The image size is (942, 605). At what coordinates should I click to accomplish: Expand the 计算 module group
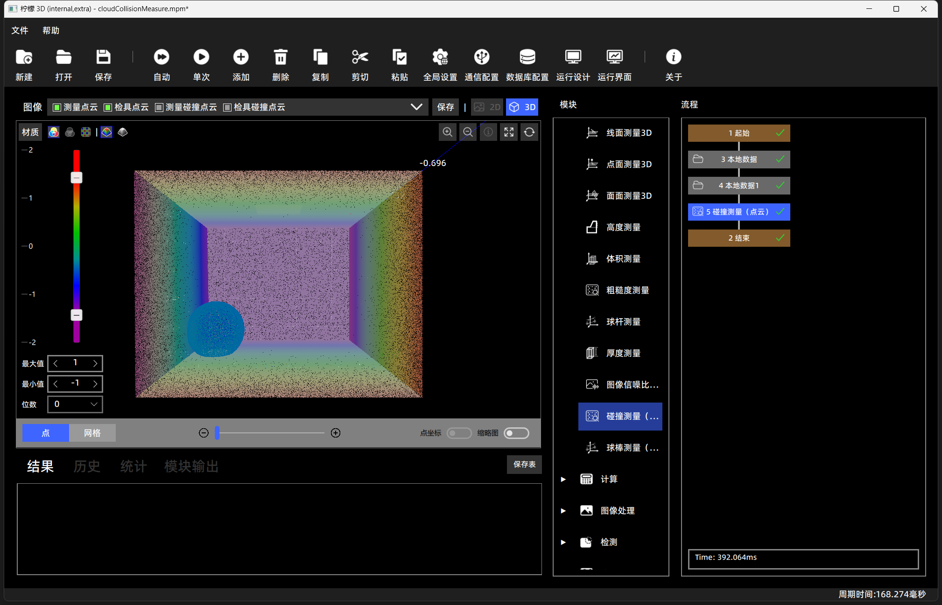coord(563,479)
